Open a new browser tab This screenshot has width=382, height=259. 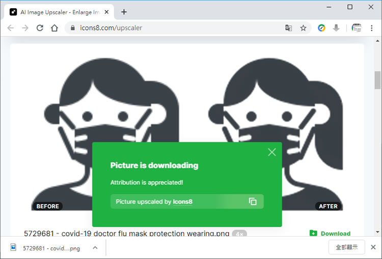[x=124, y=12]
